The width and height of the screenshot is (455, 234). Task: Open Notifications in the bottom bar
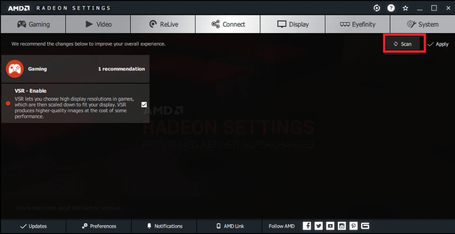coord(165,226)
